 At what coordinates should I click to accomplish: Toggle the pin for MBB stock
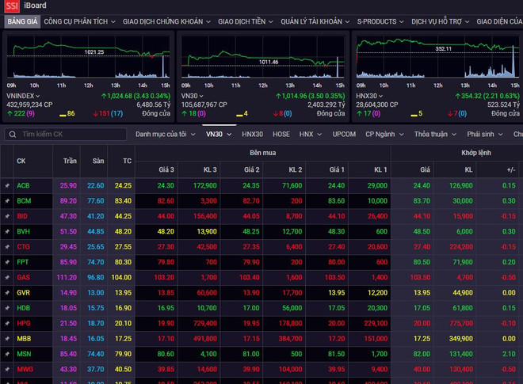pos(7,338)
